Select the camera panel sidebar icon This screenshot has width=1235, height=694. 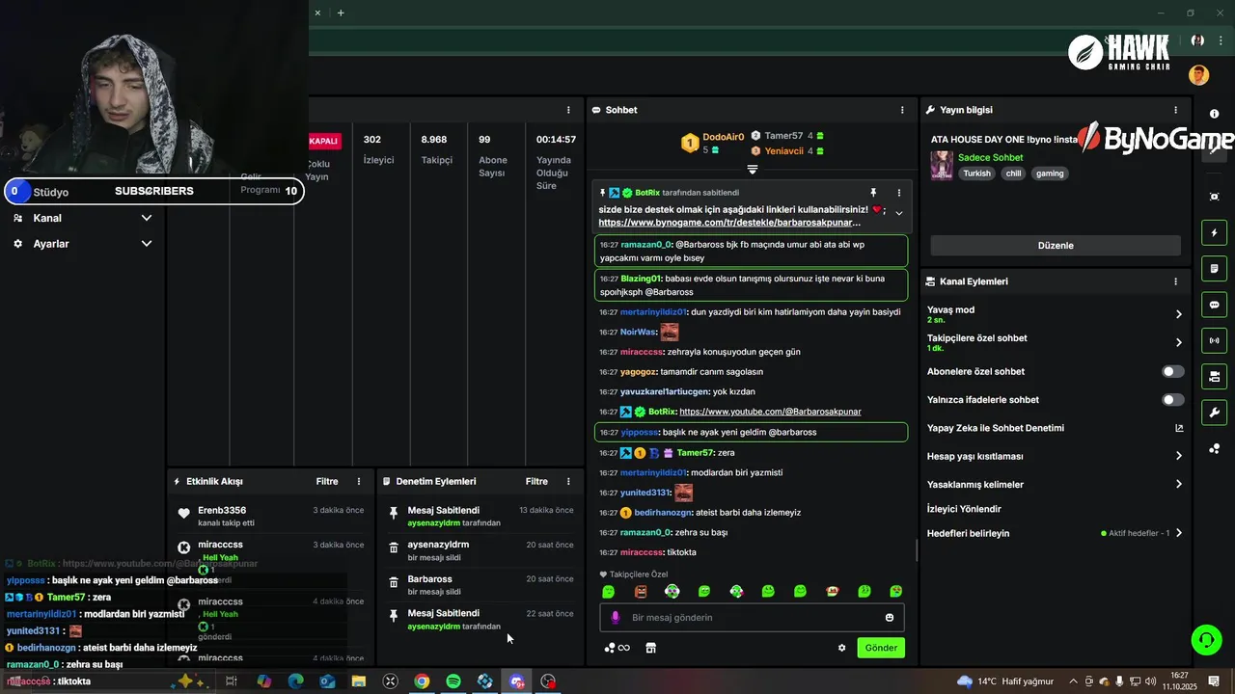[x=1214, y=376]
